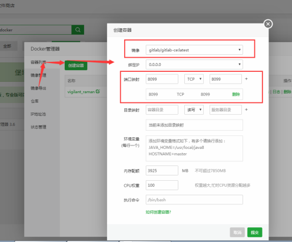Select status management in sidebar

[38, 127]
